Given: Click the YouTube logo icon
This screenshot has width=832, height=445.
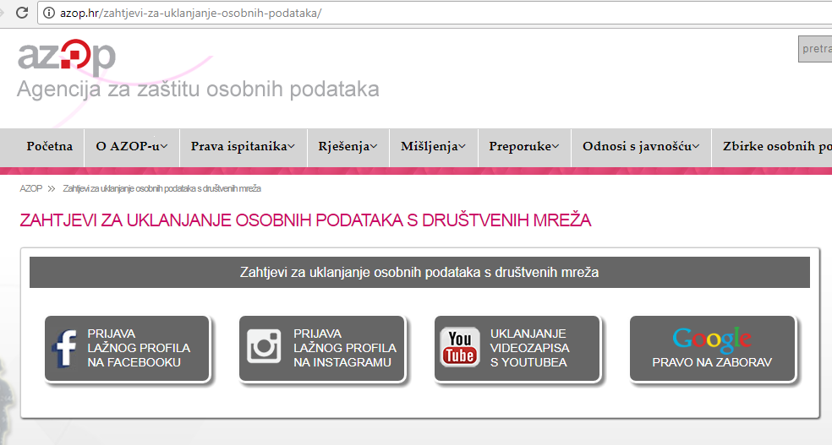Looking at the screenshot, I should [460, 347].
